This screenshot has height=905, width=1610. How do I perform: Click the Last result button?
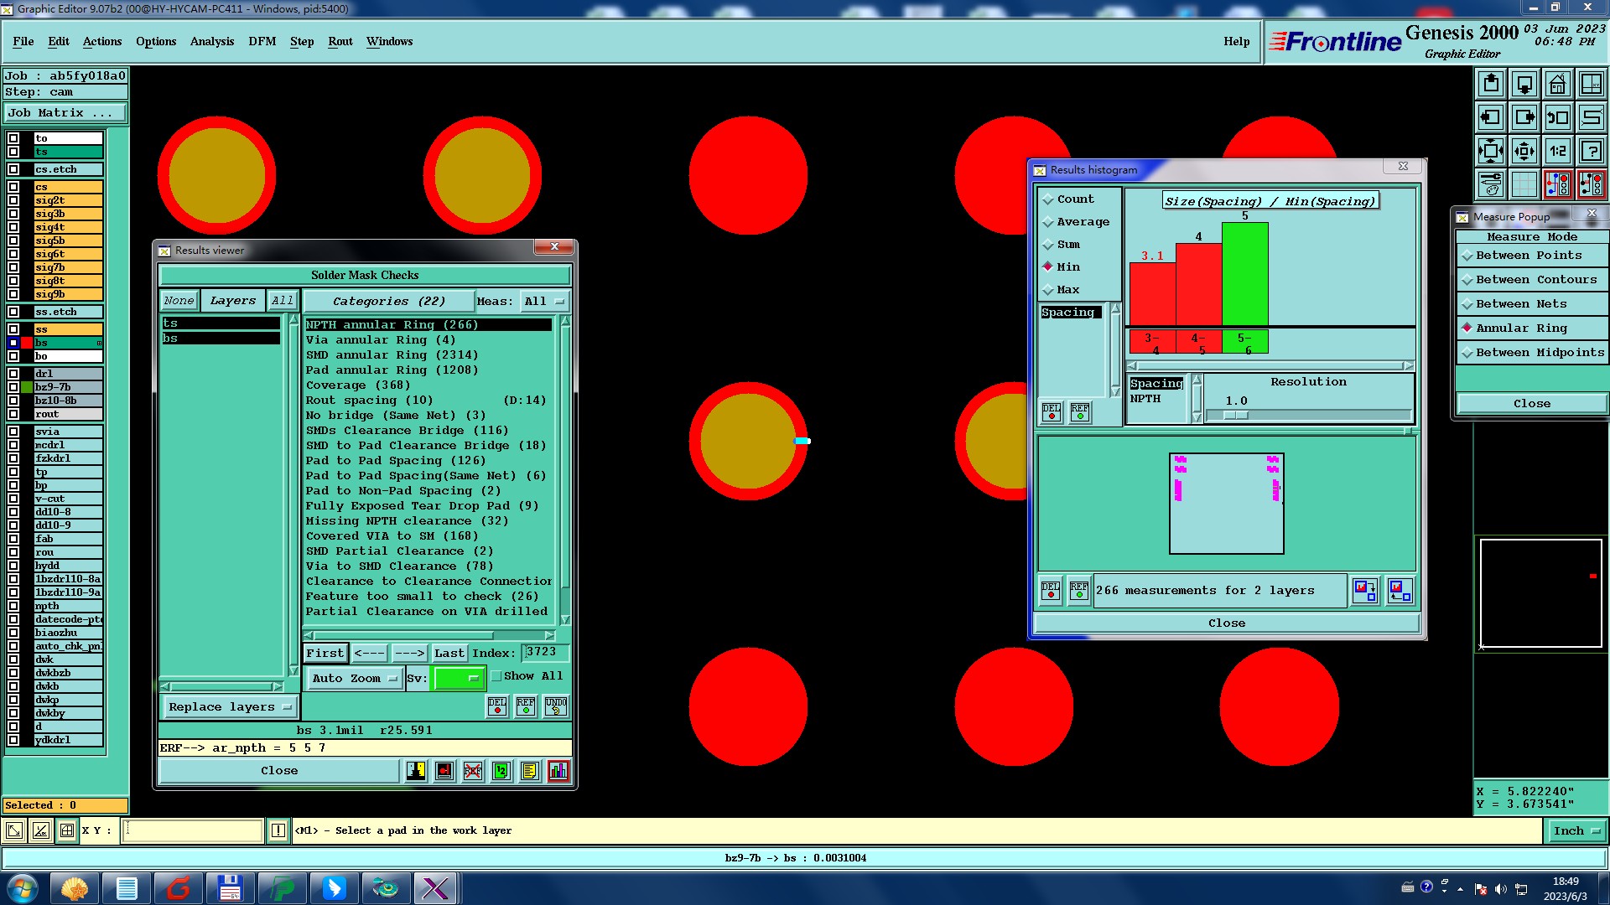coord(449,653)
